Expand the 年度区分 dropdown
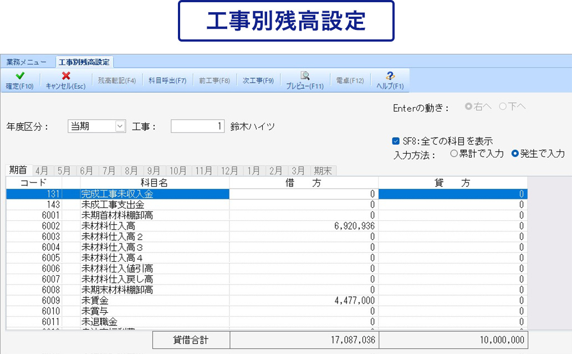This screenshot has width=572, height=354. point(120,127)
